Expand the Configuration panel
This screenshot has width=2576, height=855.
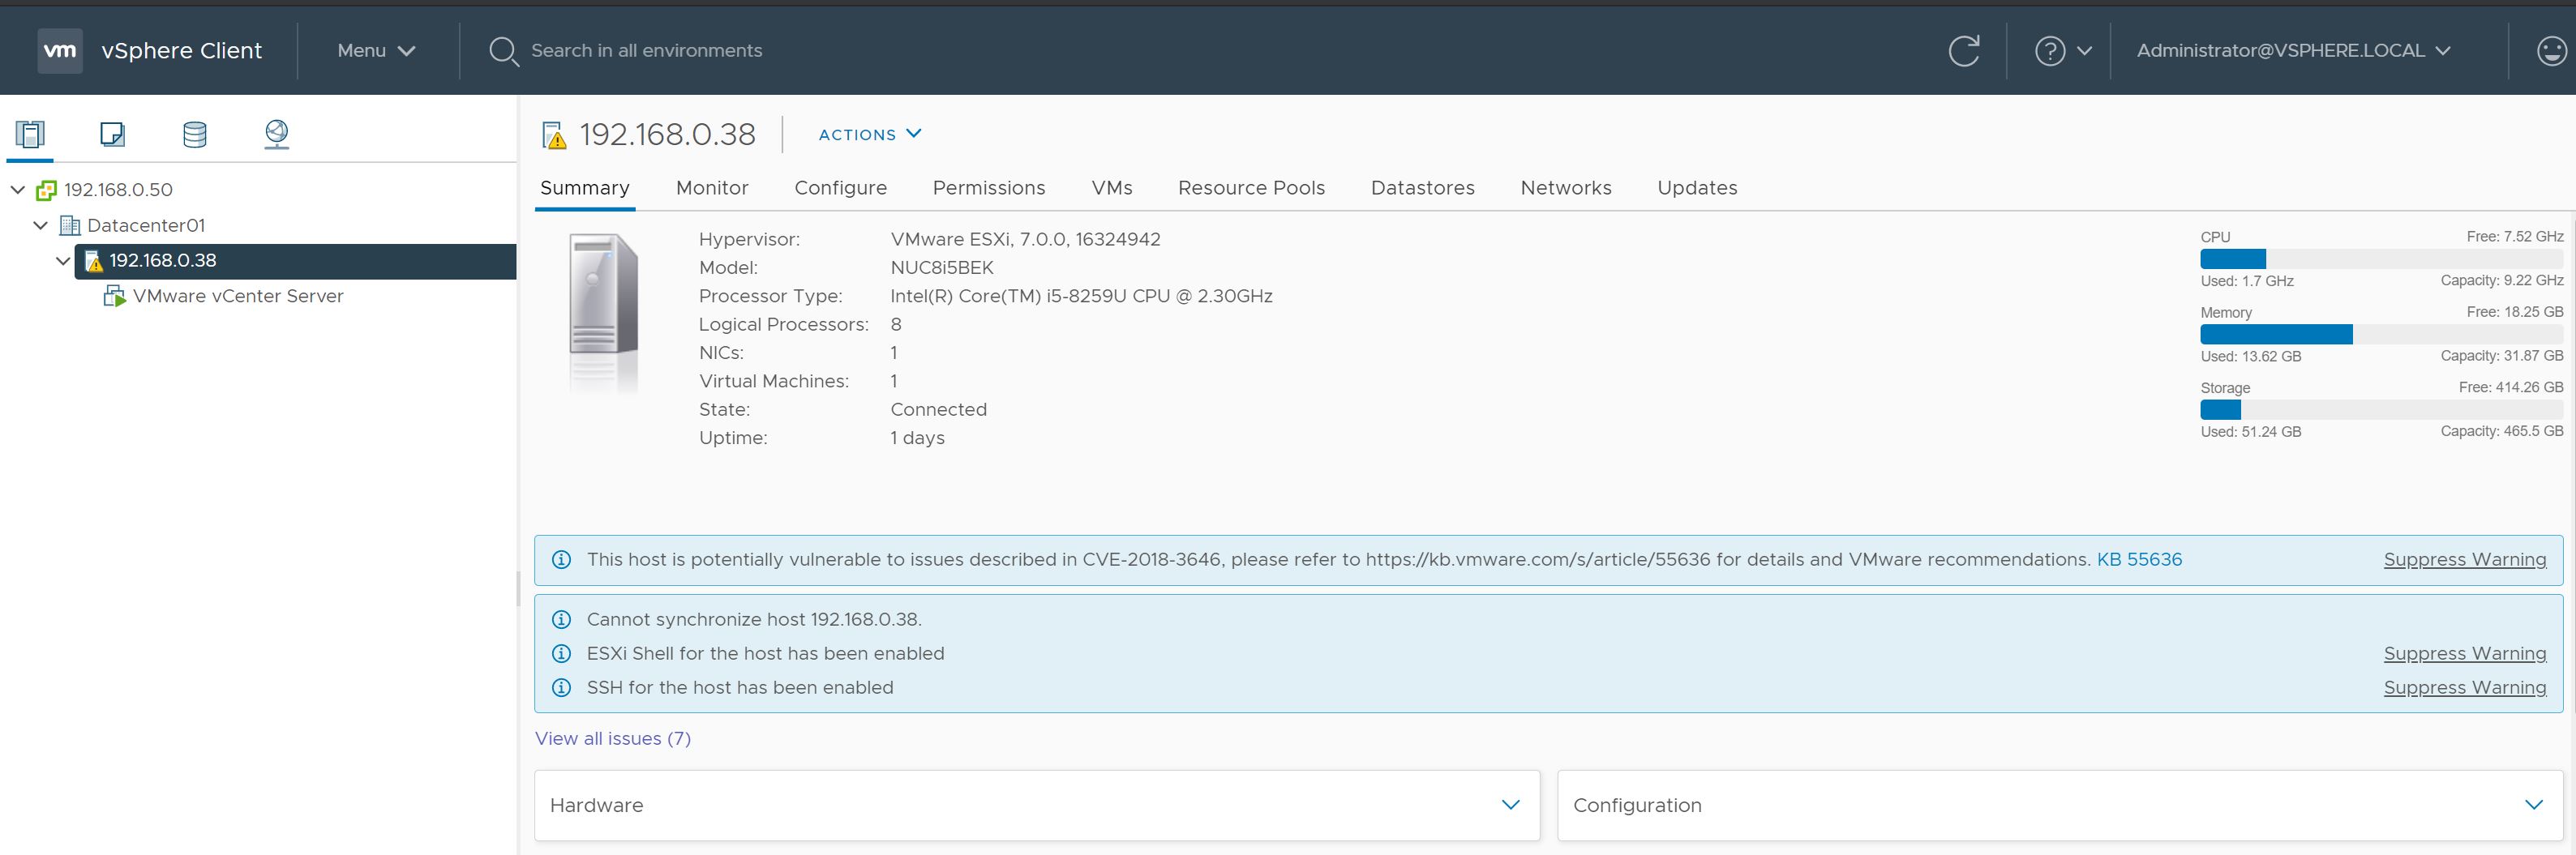point(2534,805)
